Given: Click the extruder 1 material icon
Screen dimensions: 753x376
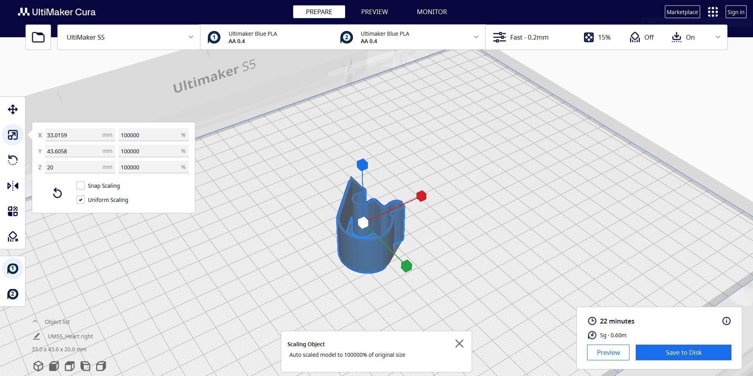Looking at the screenshot, I should (214, 37).
